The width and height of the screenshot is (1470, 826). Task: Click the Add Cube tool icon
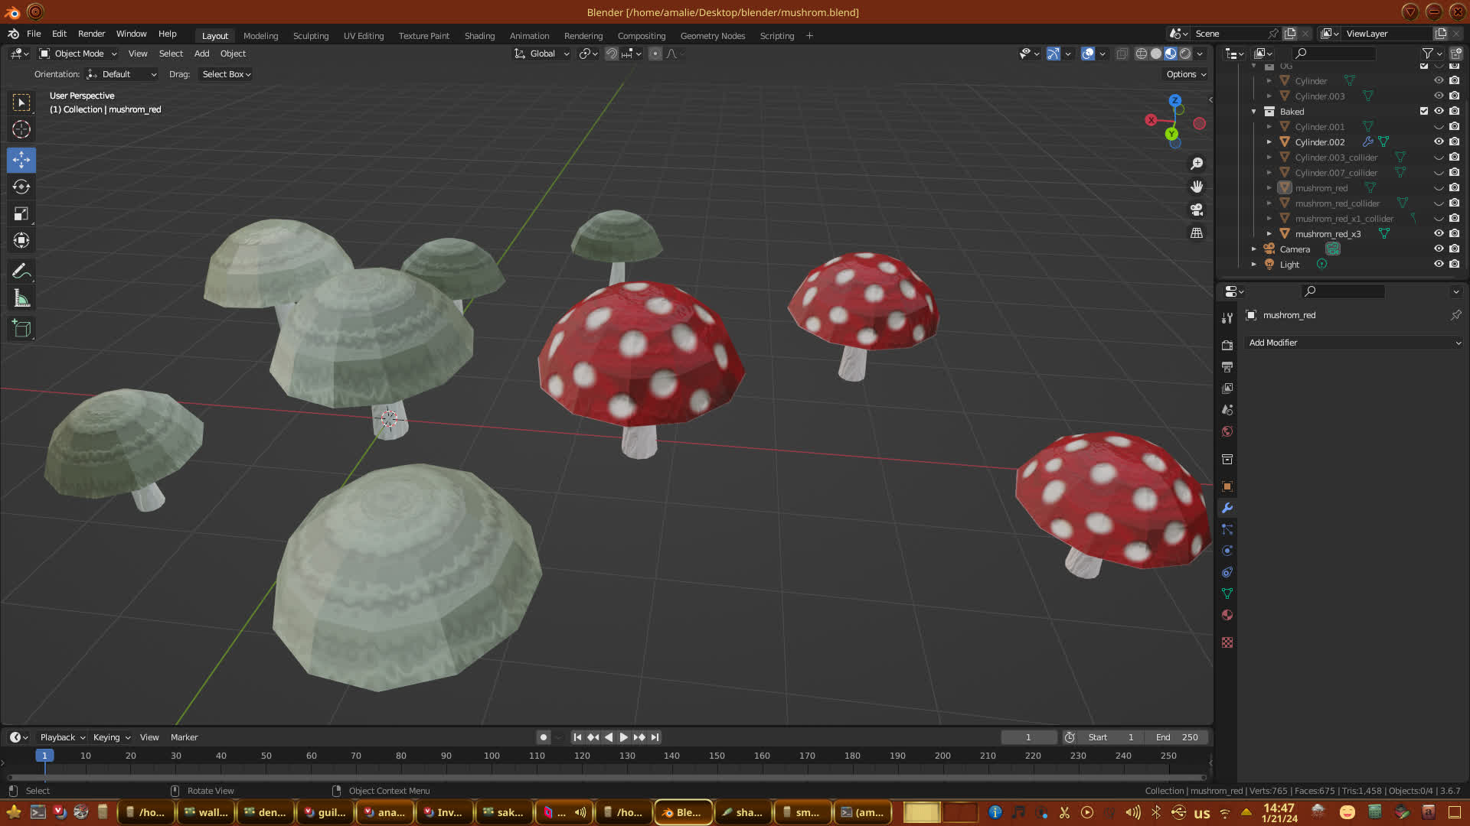tap(21, 330)
